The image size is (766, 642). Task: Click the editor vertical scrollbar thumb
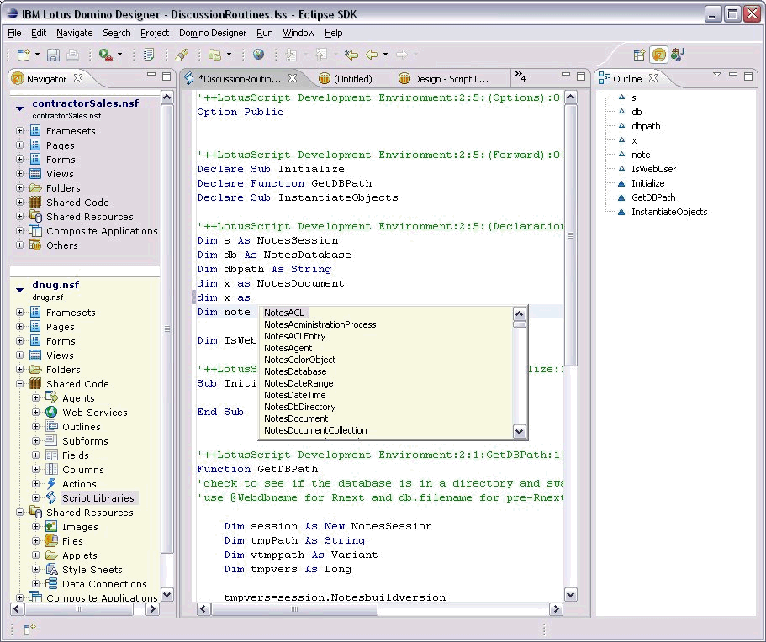tap(570, 235)
